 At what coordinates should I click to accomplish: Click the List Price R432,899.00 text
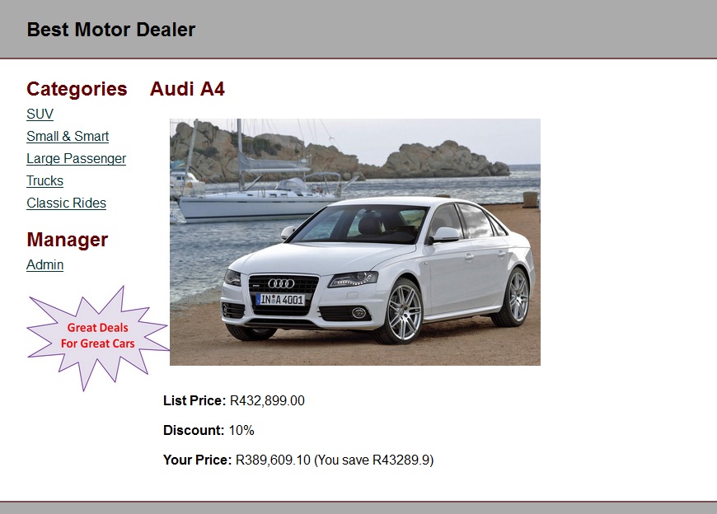pyautogui.click(x=234, y=400)
